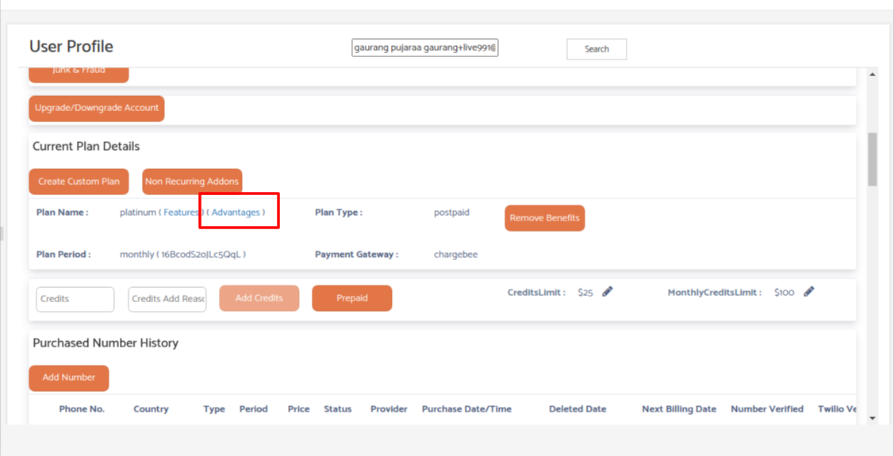Click the Type column header

click(x=214, y=409)
